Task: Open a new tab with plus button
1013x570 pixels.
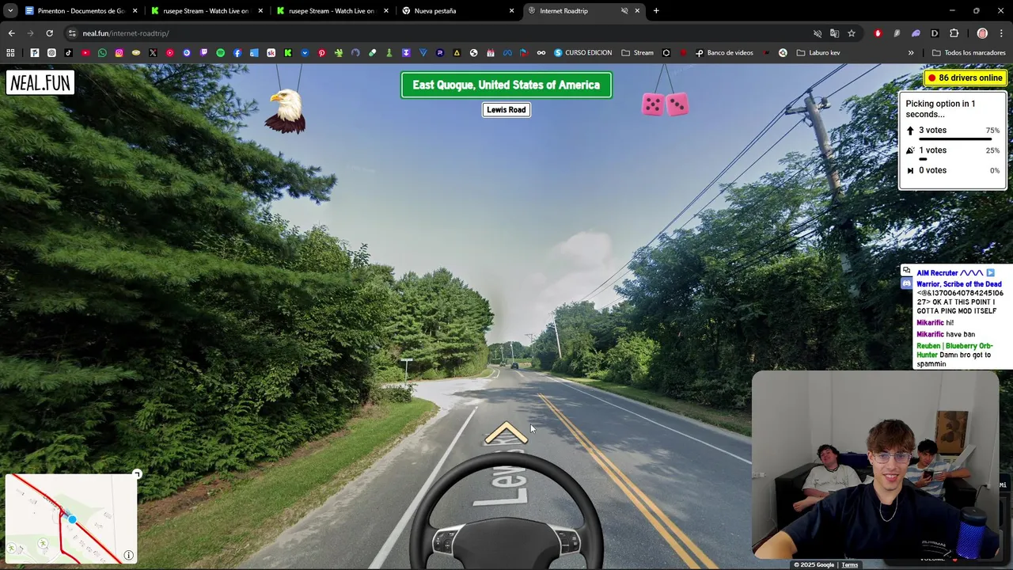Action: tap(656, 11)
